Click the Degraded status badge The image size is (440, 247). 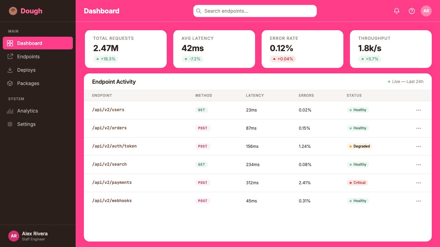coord(360,146)
